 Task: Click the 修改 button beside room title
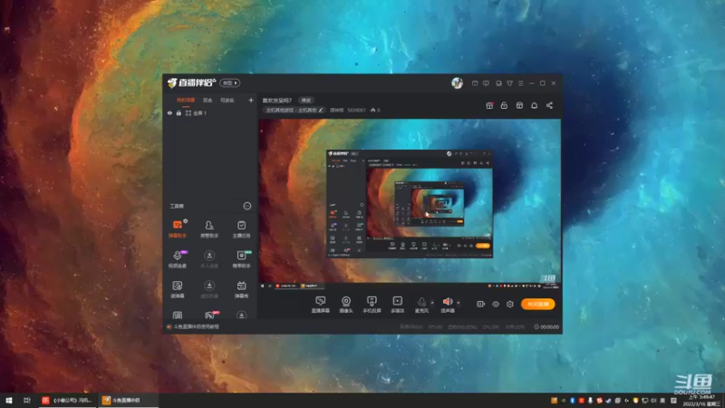pos(306,100)
